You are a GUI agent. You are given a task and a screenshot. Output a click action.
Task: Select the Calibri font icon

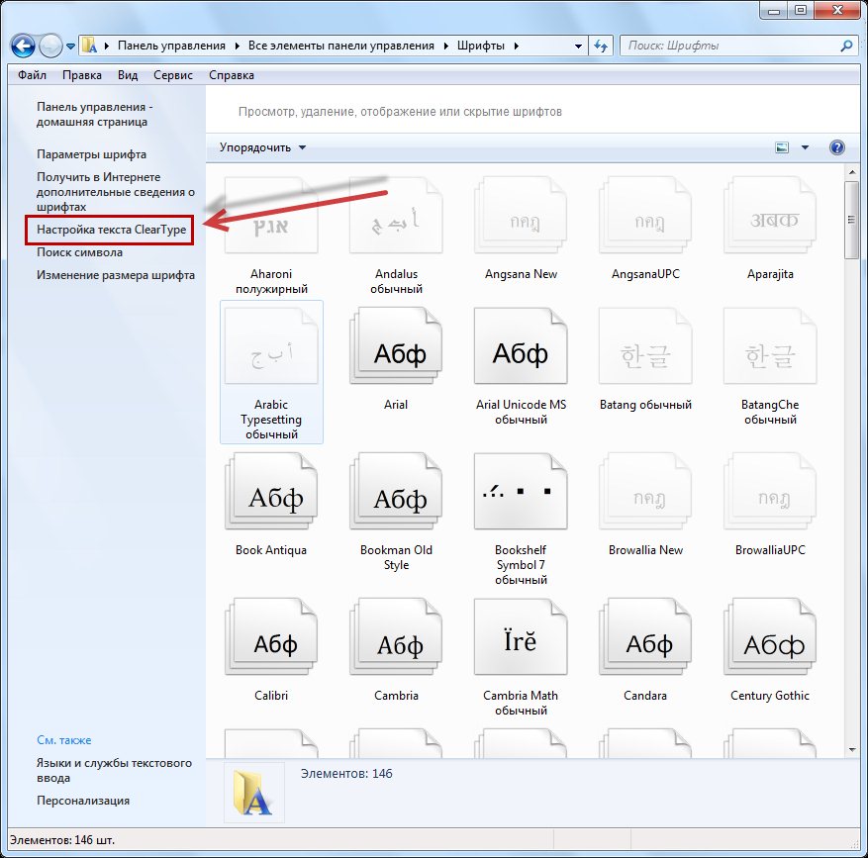(x=270, y=645)
